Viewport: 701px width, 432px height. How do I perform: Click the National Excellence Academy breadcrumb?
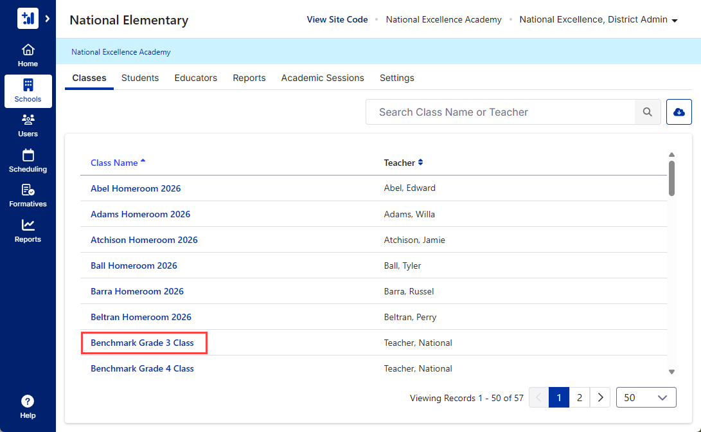[x=121, y=52]
